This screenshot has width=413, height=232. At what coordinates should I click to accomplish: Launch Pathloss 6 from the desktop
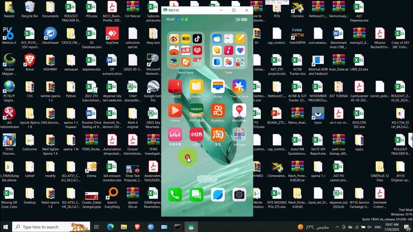(9, 36)
